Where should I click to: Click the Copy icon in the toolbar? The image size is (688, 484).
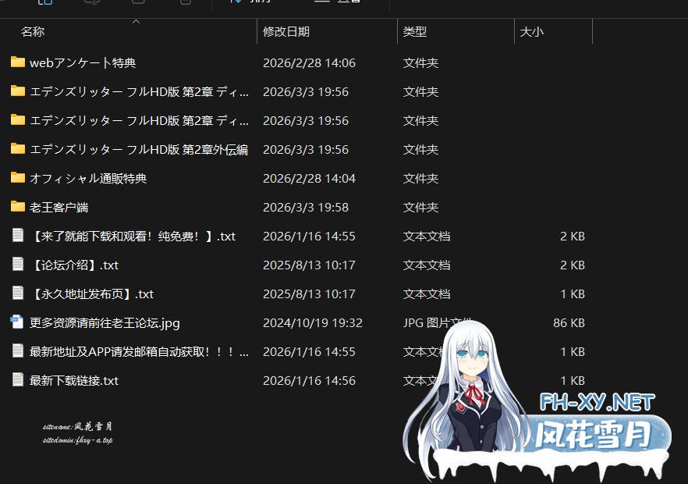(44, 3)
